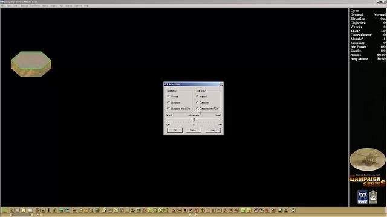This screenshot has width=387, height=217.
Task: Click the tank portrait in side panel
Action: [368, 159]
